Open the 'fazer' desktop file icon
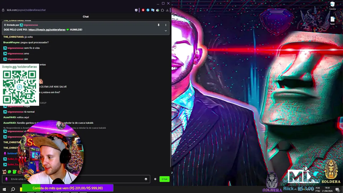343x193 pixels. click(333, 21)
